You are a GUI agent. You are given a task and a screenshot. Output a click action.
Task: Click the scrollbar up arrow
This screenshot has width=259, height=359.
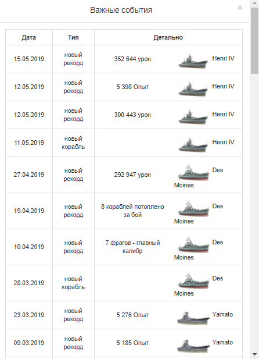pos(254,3)
